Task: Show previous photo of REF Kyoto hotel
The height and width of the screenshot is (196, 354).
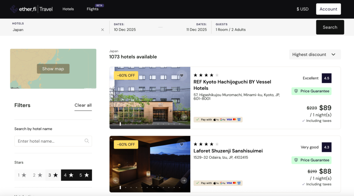Action: tap(116, 117)
